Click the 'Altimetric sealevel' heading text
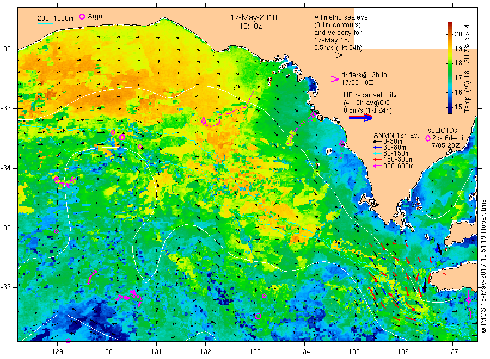Viewport: 490px width, 359px height. point(342,17)
